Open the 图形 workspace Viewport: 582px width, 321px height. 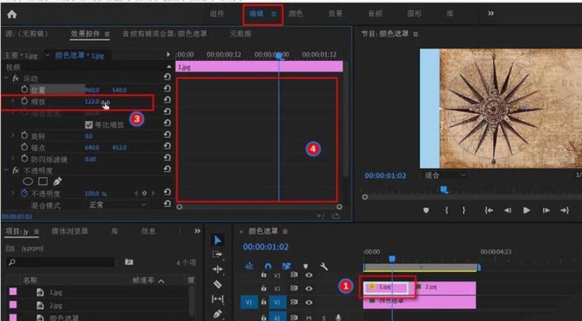pyautogui.click(x=414, y=13)
